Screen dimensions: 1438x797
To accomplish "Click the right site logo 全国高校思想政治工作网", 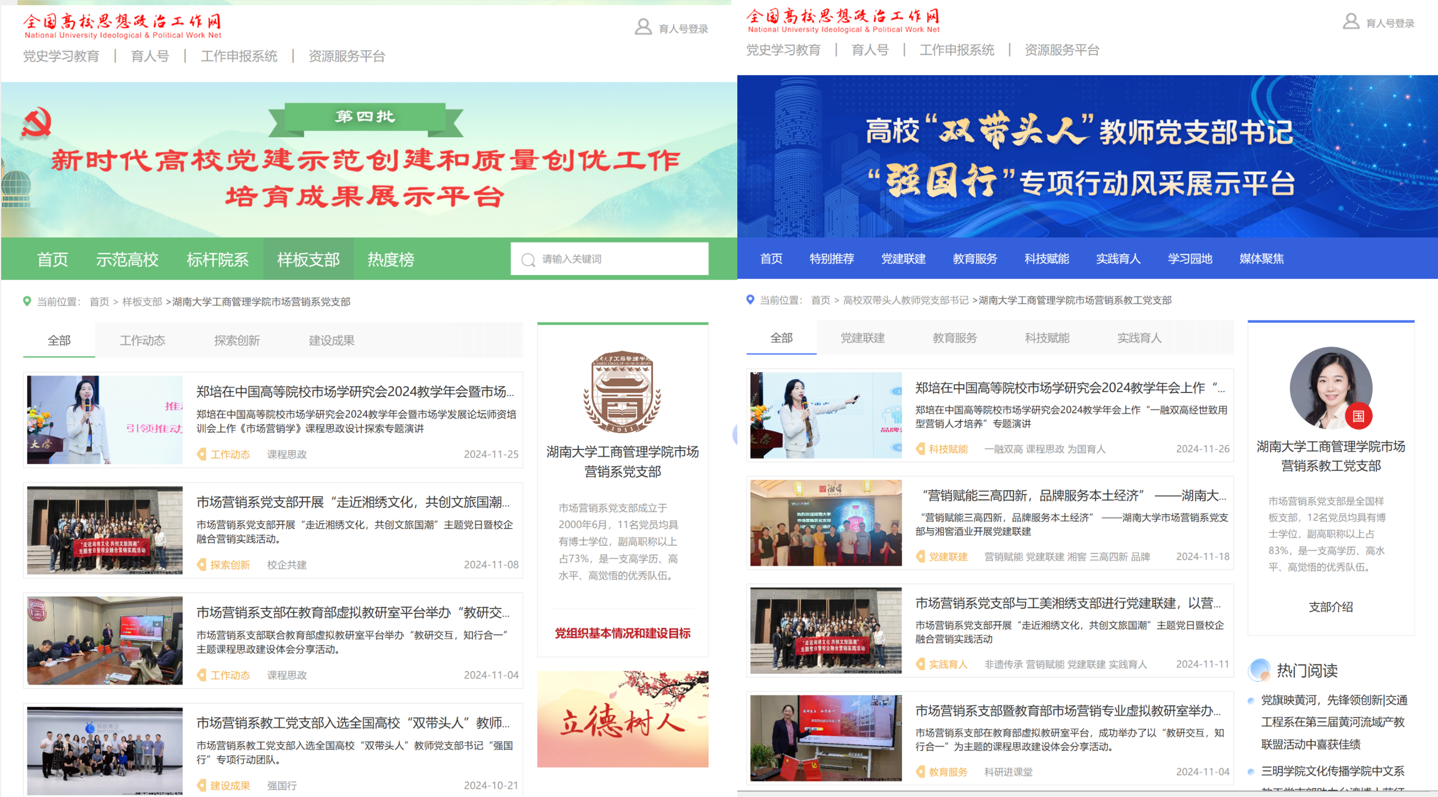I will 843,20.
